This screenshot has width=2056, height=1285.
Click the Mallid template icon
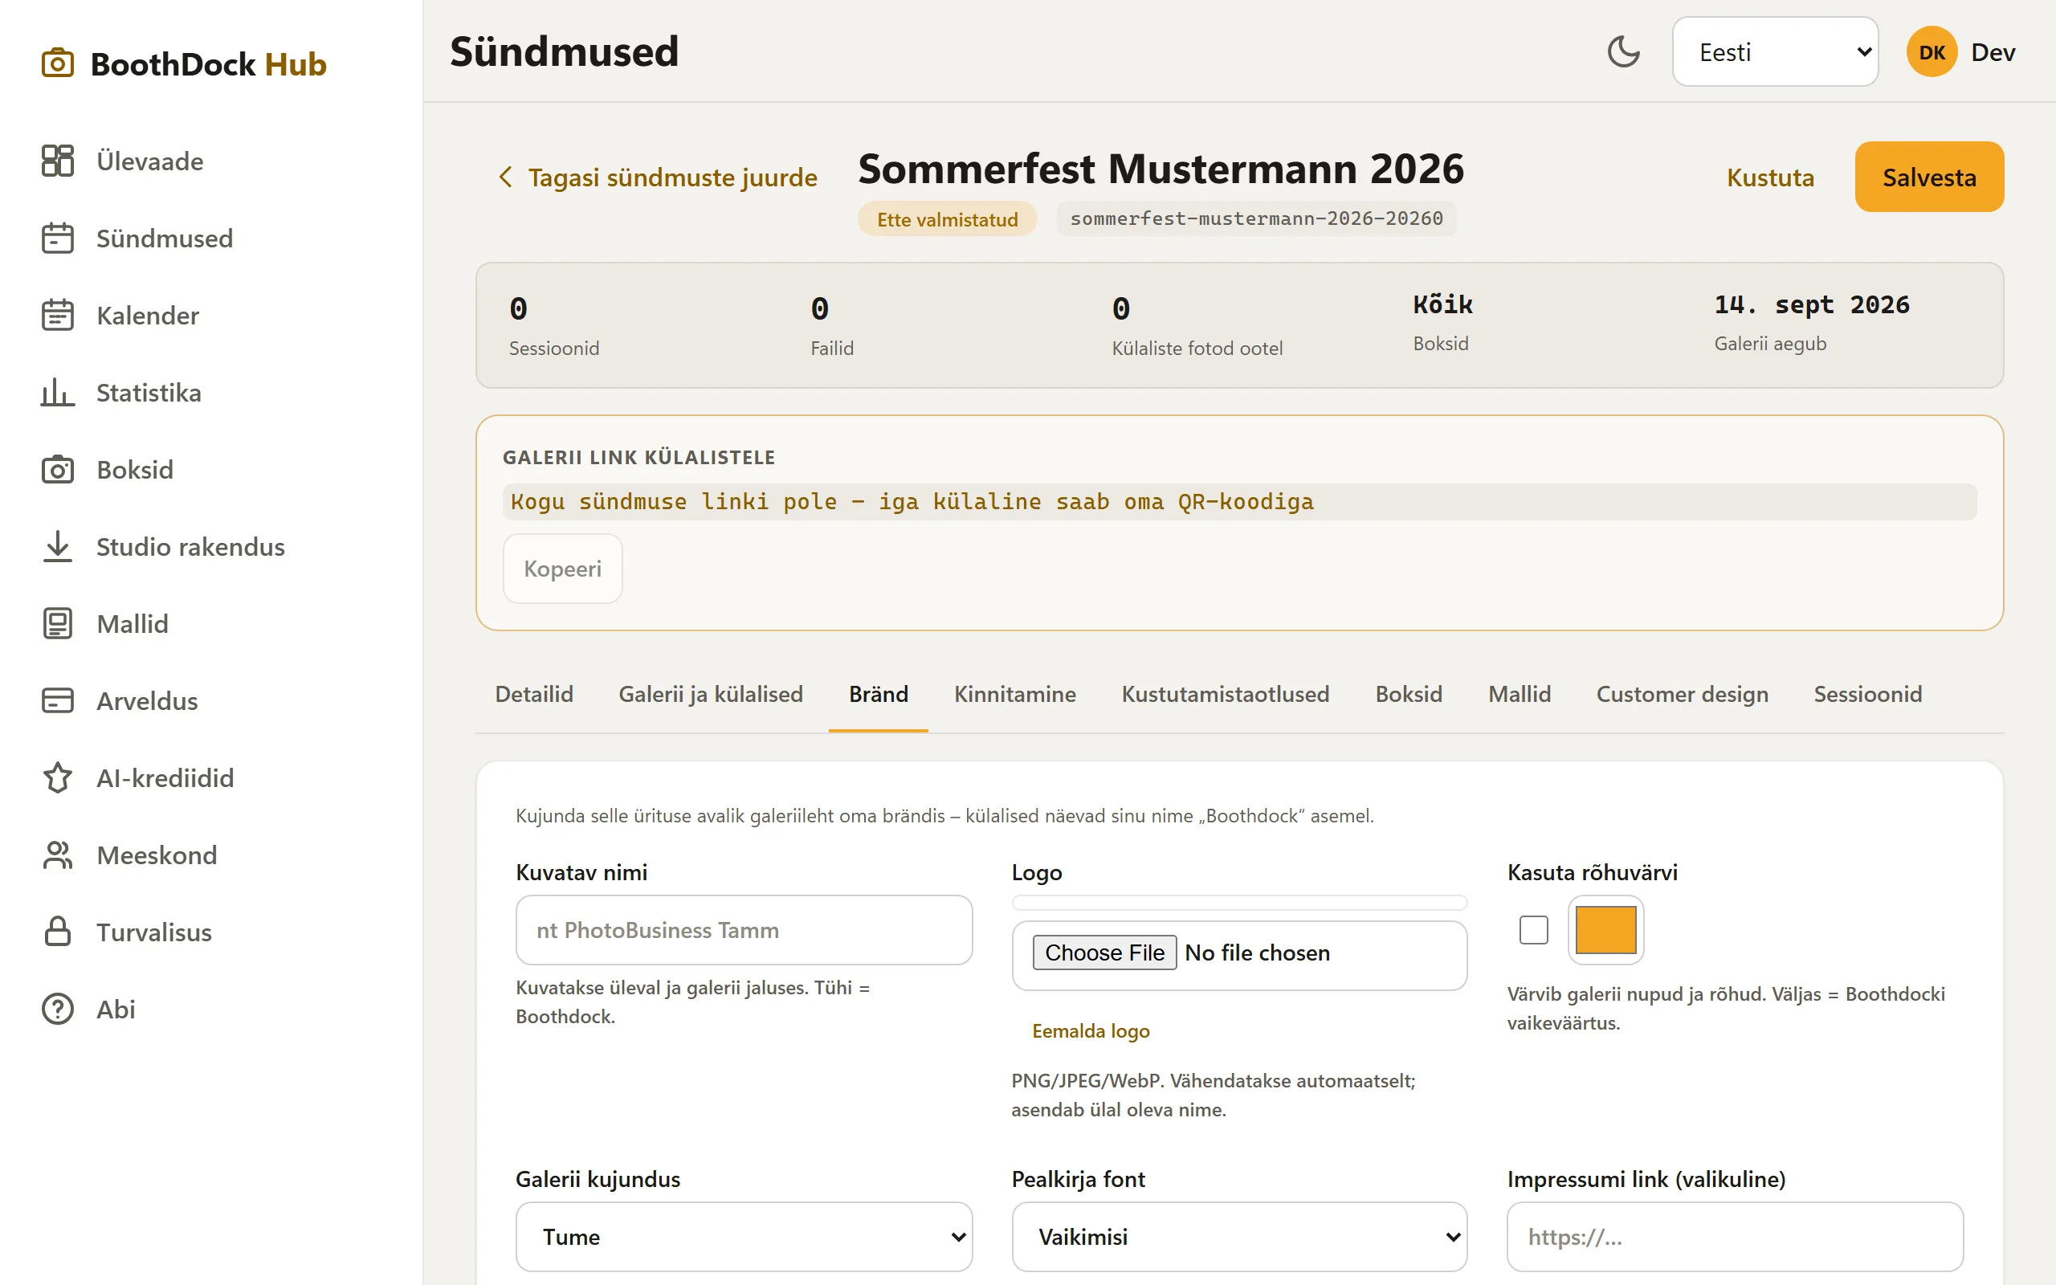[x=58, y=624]
